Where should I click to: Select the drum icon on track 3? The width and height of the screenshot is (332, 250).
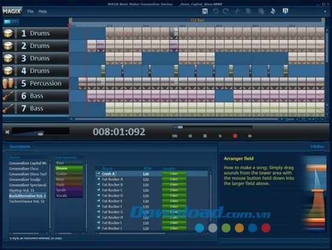tap(8, 58)
